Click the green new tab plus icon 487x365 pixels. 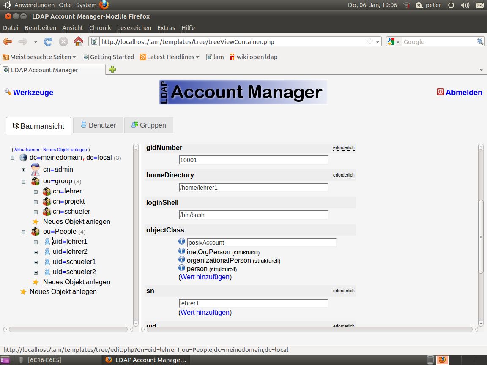112,70
